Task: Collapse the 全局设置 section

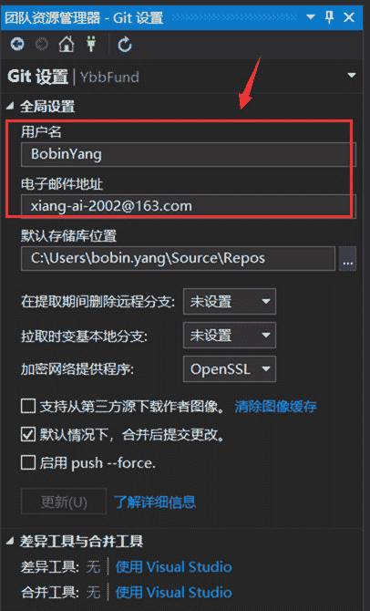Action: (10, 106)
